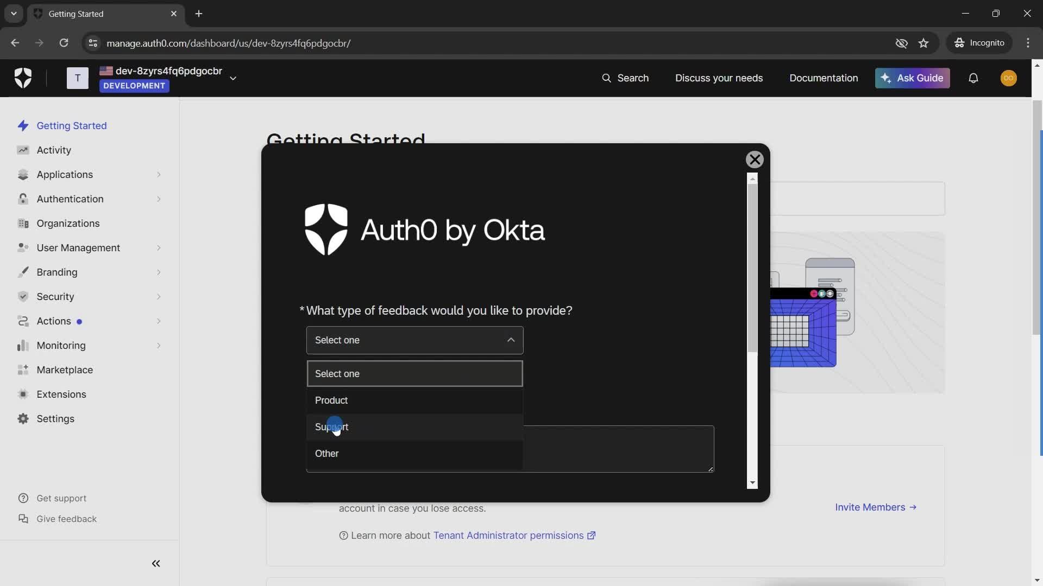The image size is (1043, 586).
Task: Close the feedback dialog with X
Action: 755,160
